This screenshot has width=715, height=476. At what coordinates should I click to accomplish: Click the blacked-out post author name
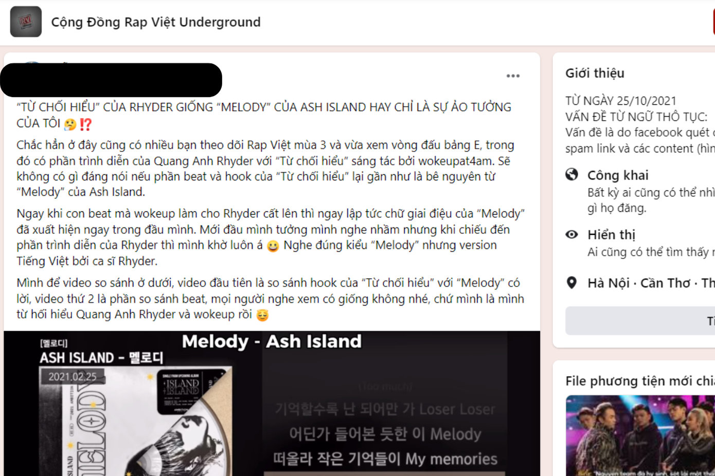tap(111, 80)
